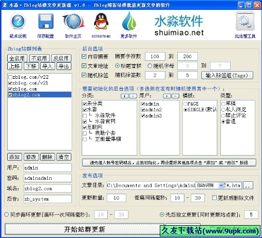Click the 文章目录 path field

click(x=151, y=185)
